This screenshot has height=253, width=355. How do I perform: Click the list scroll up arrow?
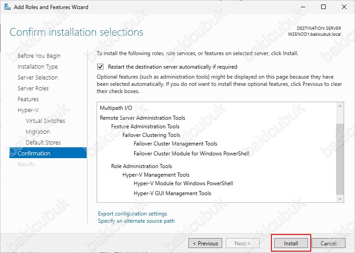coord(340,106)
